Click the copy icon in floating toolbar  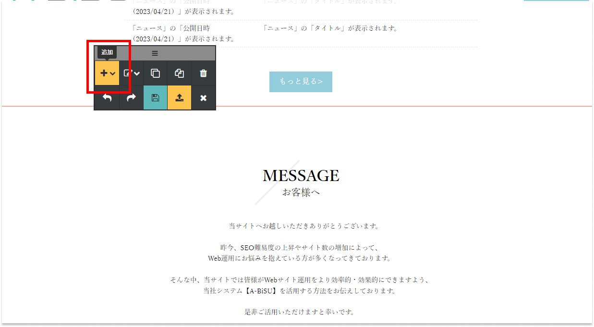tap(155, 73)
